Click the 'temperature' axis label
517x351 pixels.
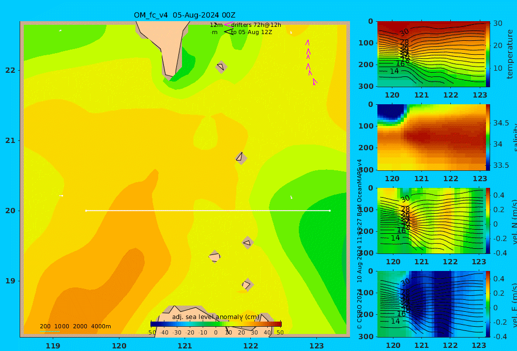[510, 54]
